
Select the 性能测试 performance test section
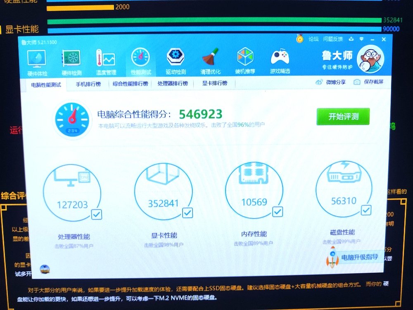[141, 62]
